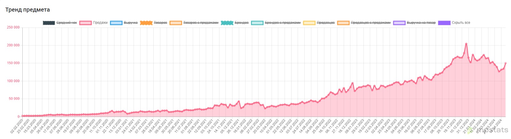
Task: Click the orange dashed 'Товаров' legend icon
Action: pos(146,23)
